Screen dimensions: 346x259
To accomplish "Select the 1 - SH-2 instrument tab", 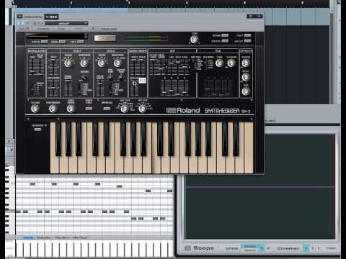I will point(51,17).
